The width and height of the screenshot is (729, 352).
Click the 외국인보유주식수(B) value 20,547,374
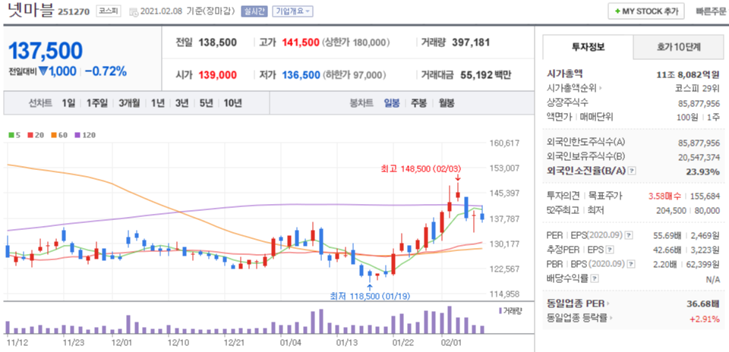[x=699, y=157]
